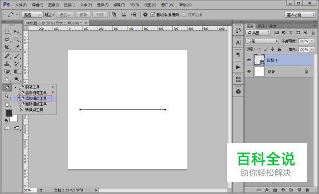Select the Rectangular Marquee tool

click(x=7, y=32)
